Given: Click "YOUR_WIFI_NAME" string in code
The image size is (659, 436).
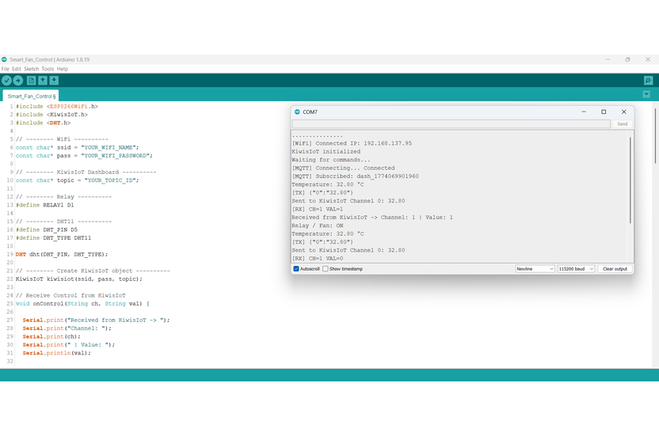Looking at the screenshot, I should [108, 147].
